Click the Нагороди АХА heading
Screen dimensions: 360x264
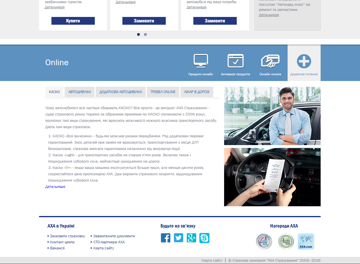(x=284, y=226)
